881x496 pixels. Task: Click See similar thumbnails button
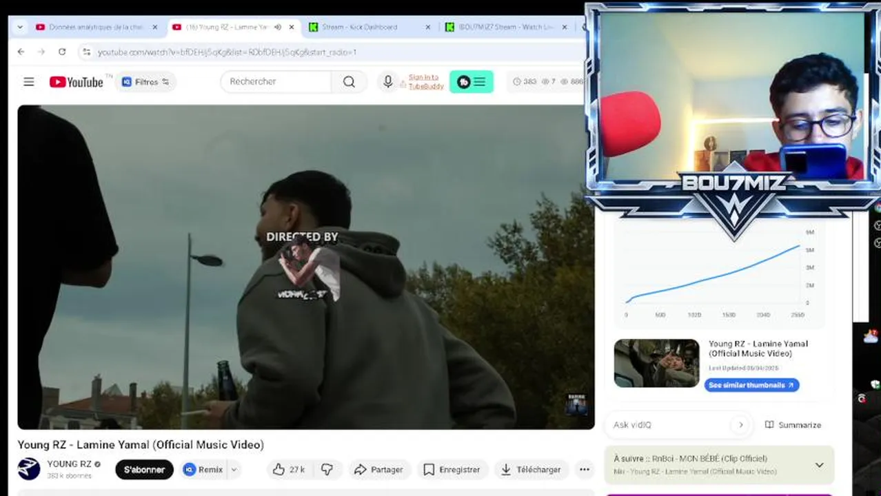(751, 385)
